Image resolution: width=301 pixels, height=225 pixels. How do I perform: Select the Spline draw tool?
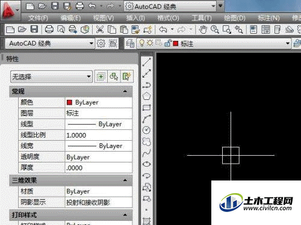coord(147,153)
